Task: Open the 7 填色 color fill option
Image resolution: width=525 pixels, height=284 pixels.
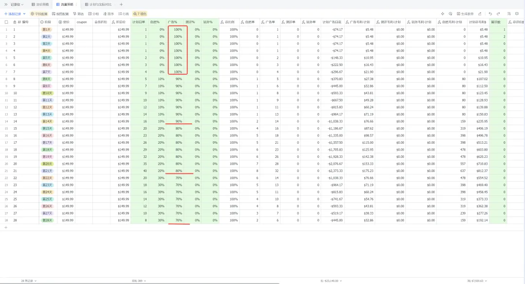Action: 140,14
